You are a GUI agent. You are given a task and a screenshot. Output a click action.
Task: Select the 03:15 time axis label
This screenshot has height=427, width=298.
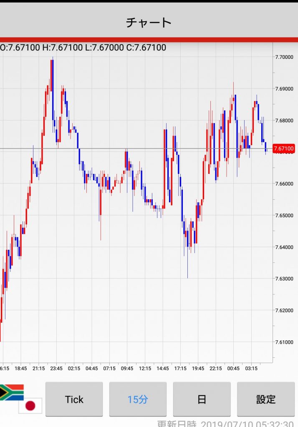pos(251,369)
